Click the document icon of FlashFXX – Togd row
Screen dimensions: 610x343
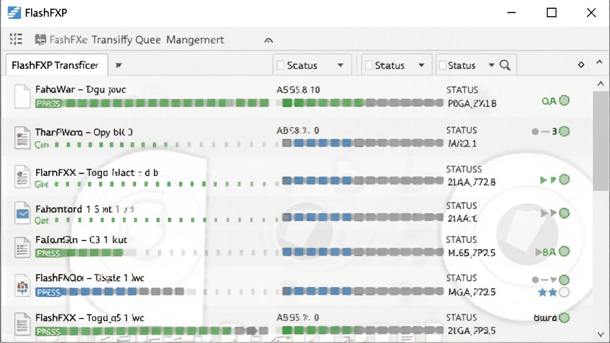22,324
